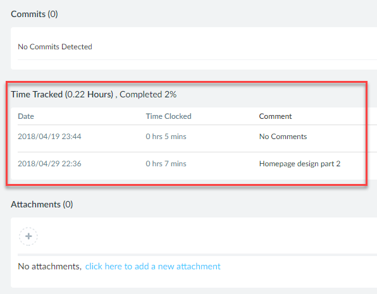377x294 pixels.
Task: Click the '0 hrs 7 mins' clocked time
Action: (x=166, y=164)
